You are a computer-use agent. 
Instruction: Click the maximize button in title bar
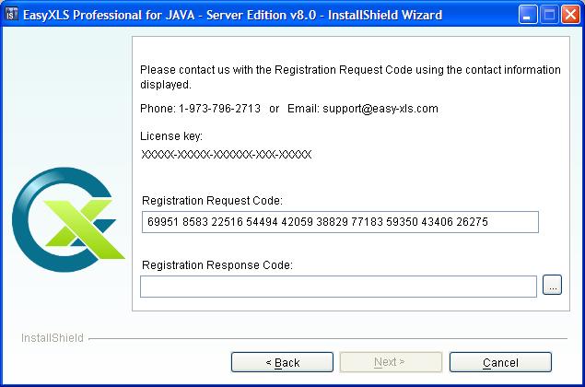pos(549,15)
